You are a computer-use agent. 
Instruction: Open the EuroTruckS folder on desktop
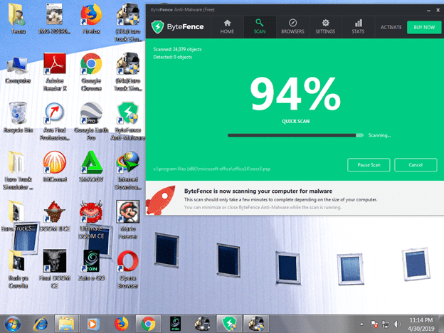coord(18,216)
